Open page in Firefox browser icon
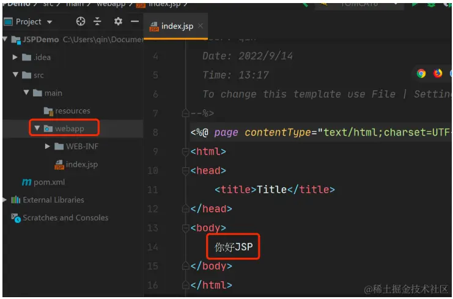453x299 pixels. [438, 73]
